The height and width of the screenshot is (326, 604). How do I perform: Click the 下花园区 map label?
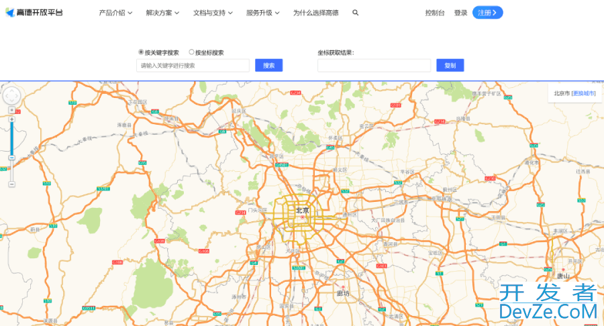(x=138, y=102)
